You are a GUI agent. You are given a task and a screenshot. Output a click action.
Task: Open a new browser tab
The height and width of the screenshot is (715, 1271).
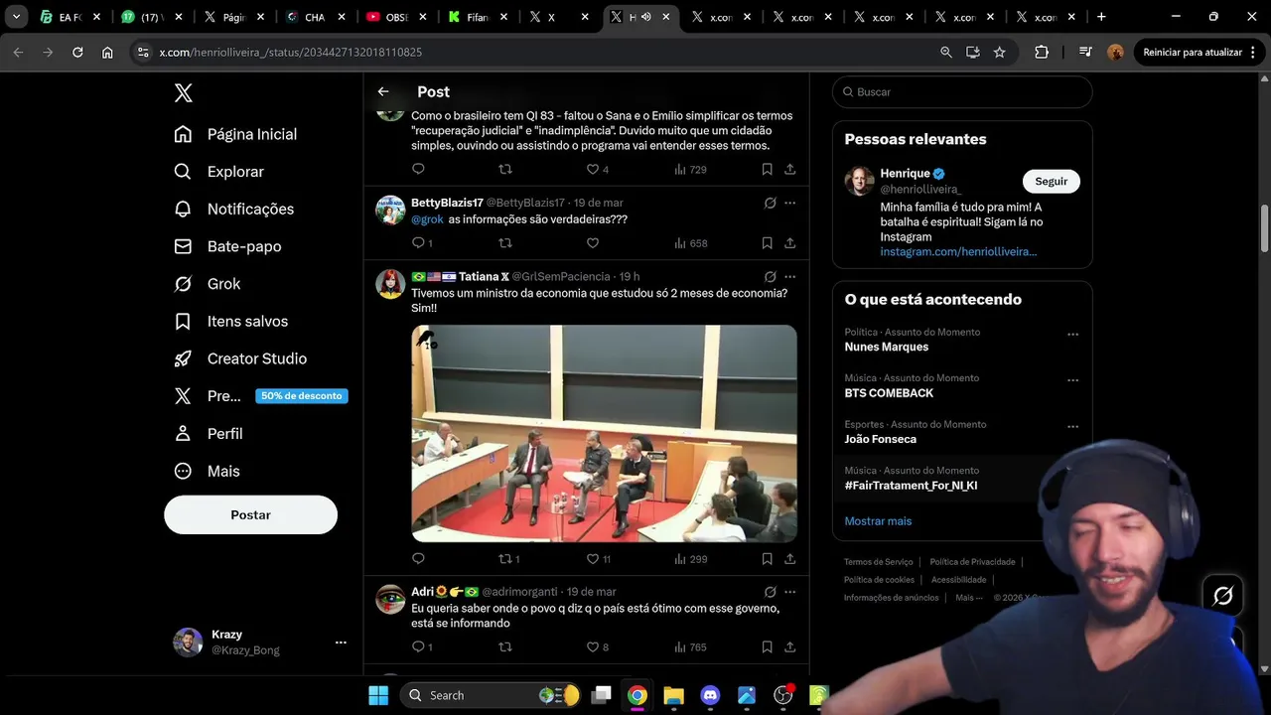[x=1101, y=17]
